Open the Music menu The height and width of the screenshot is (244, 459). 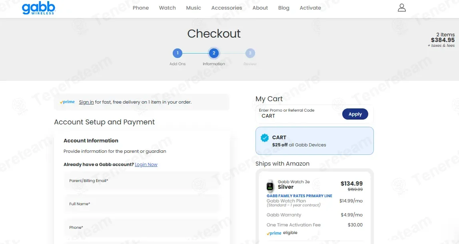point(194,8)
